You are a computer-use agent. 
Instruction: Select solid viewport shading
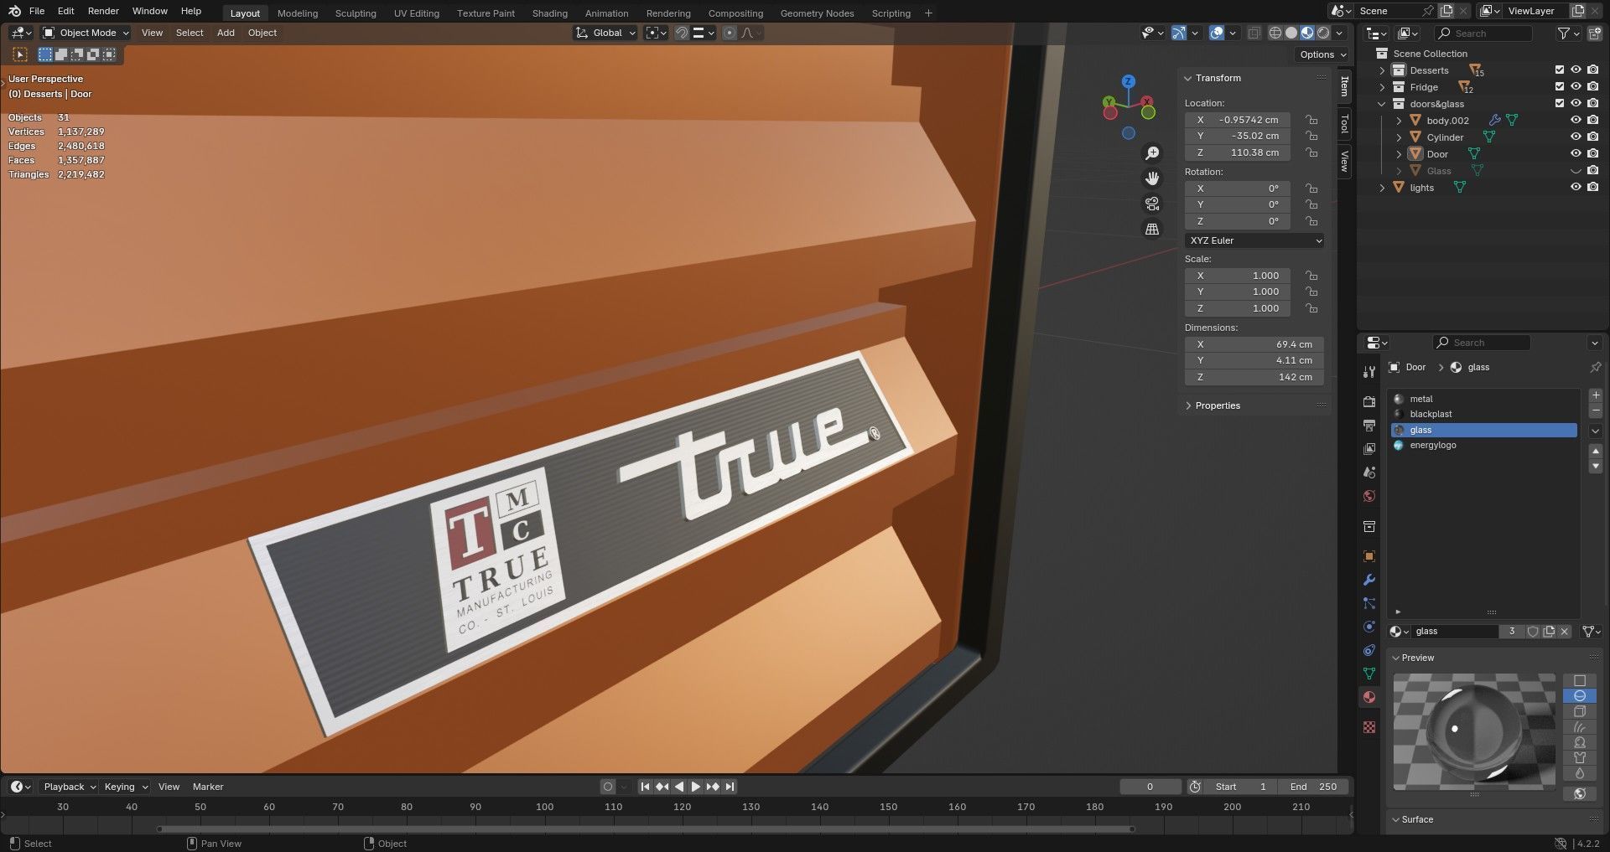coord(1291,33)
